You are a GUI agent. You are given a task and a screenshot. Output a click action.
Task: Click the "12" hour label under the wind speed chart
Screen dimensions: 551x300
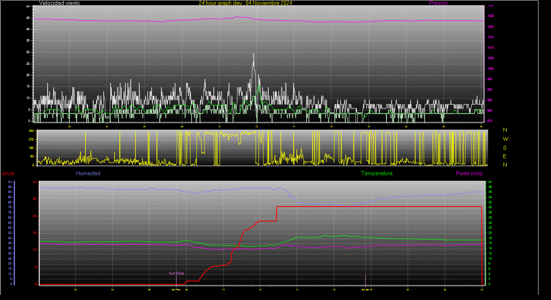[x=257, y=126]
